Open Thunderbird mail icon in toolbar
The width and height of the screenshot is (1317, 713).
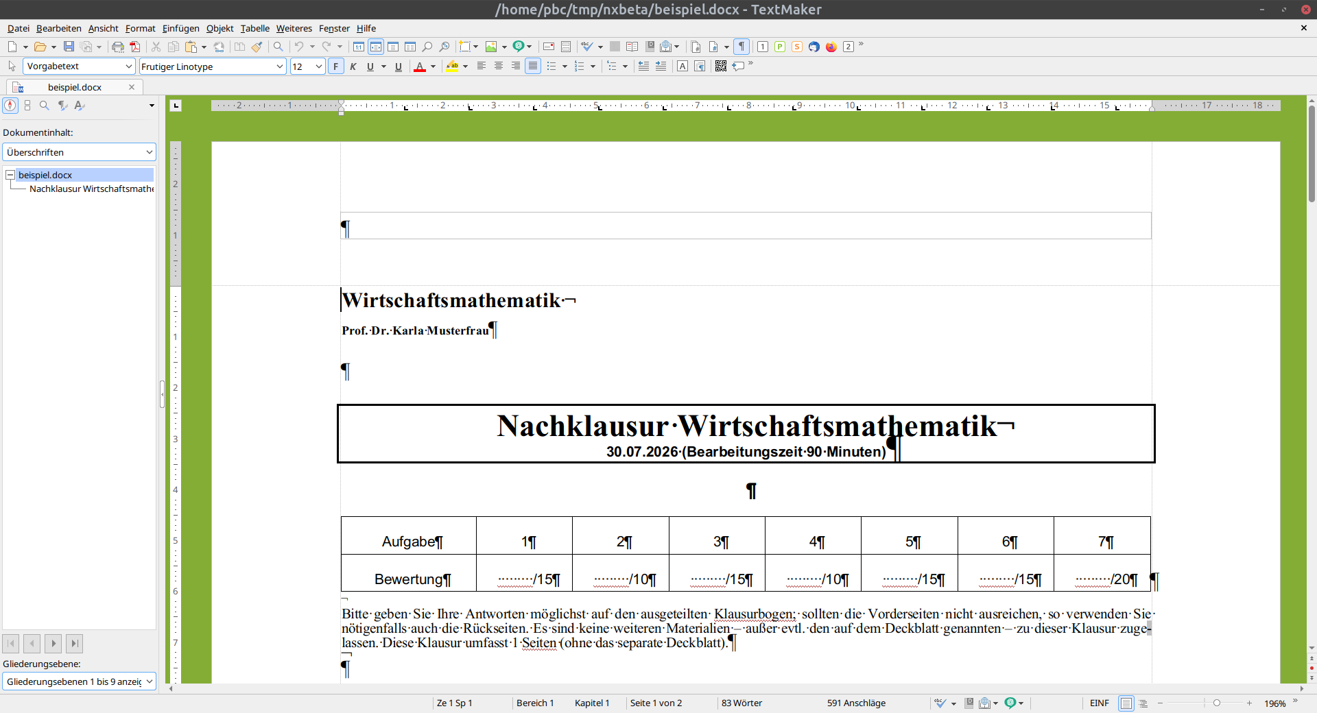(x=814, y=47)
